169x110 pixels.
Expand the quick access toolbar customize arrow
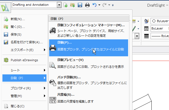coord(113,5)
